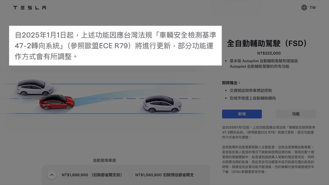Viewport: 329px width, 185px height.
Task: Select the NT$222,000 price text
Action: [x=269, y=53]
